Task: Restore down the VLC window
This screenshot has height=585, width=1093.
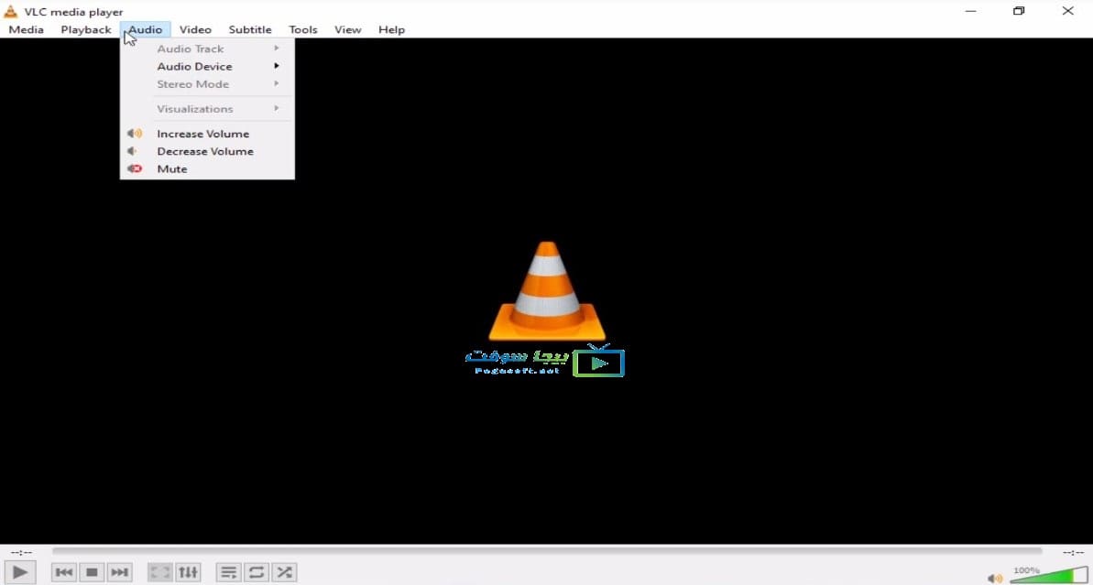Action: [1019, 11]
